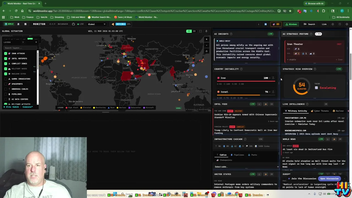The width and height of the screenshot is (352, 198).
Task: Select Pipelines infrastructure tab
Action: (x=237, y=155)
